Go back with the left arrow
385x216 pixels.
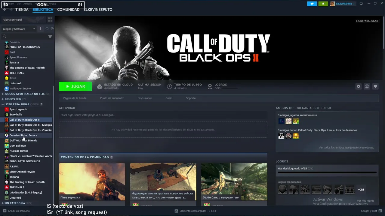pos(5,10)
